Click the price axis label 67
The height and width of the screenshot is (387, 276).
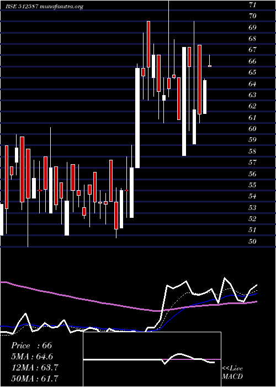tap(253, 50)
